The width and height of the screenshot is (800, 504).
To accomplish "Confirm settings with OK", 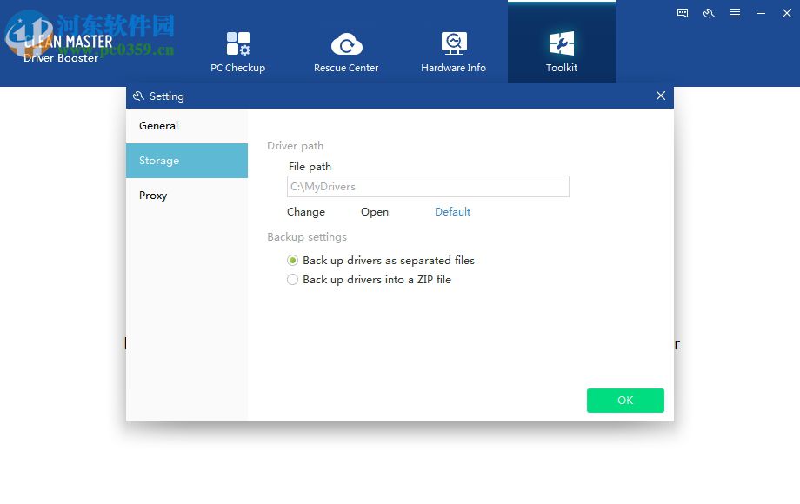I will tap(624, 401).
